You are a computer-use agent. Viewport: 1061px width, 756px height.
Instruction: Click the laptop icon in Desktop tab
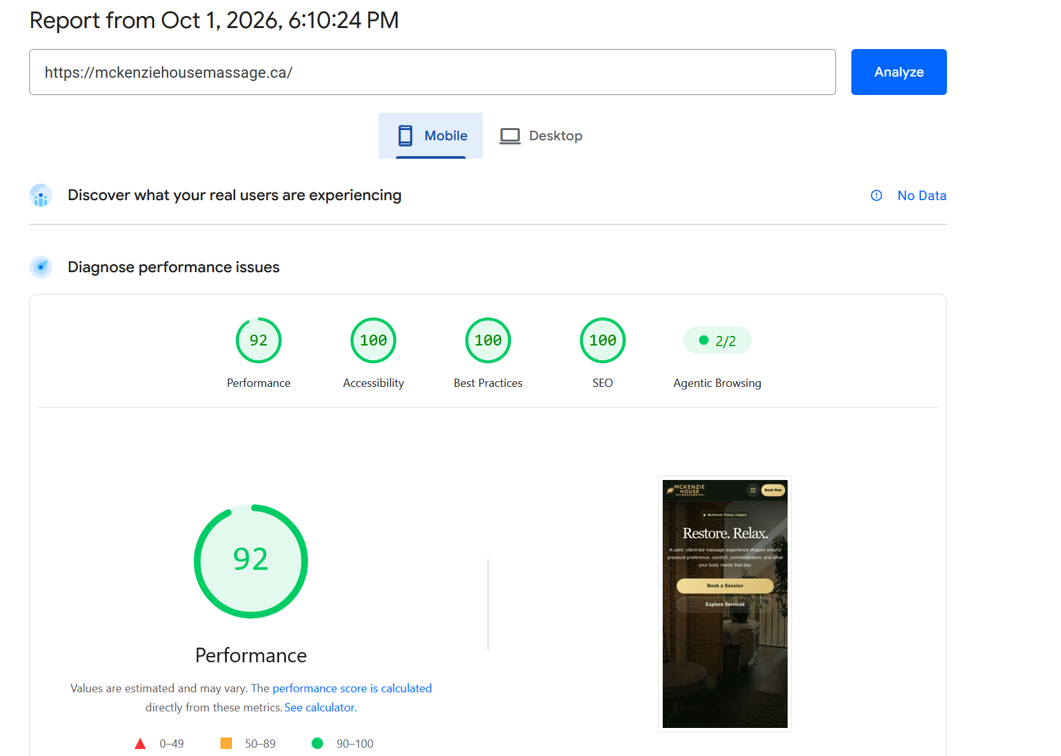tap(510, 136)
